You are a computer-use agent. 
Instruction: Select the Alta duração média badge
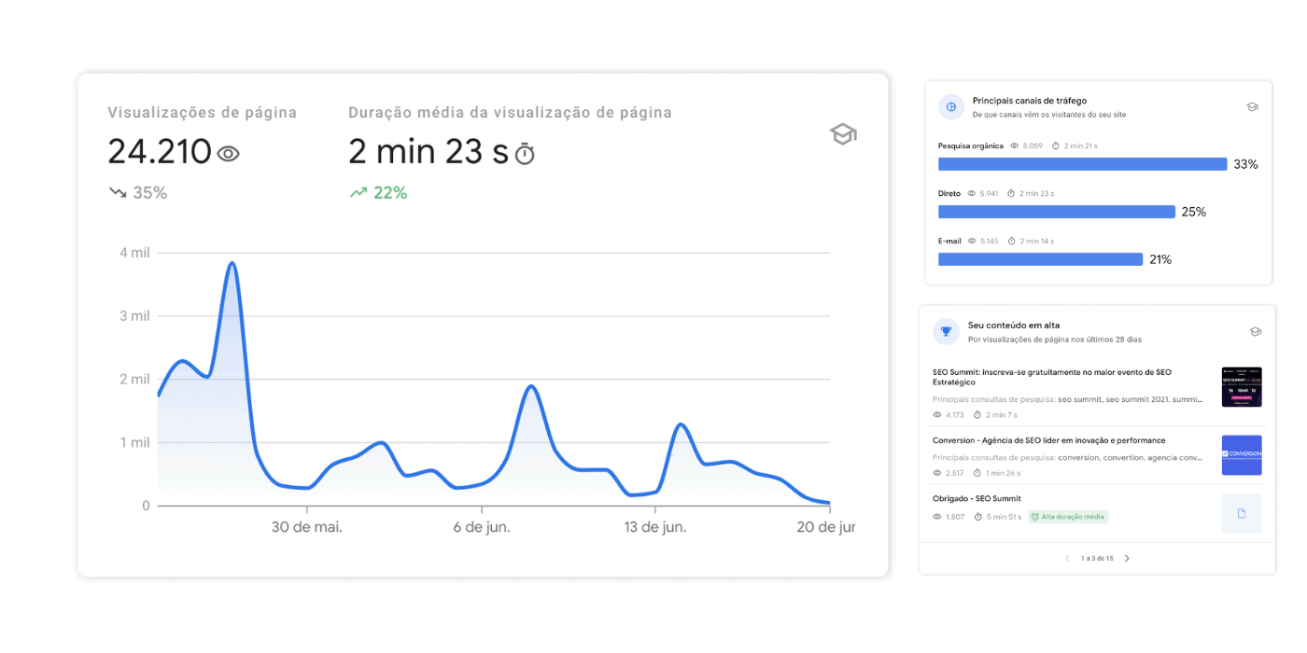click(x=1067, y=516)
